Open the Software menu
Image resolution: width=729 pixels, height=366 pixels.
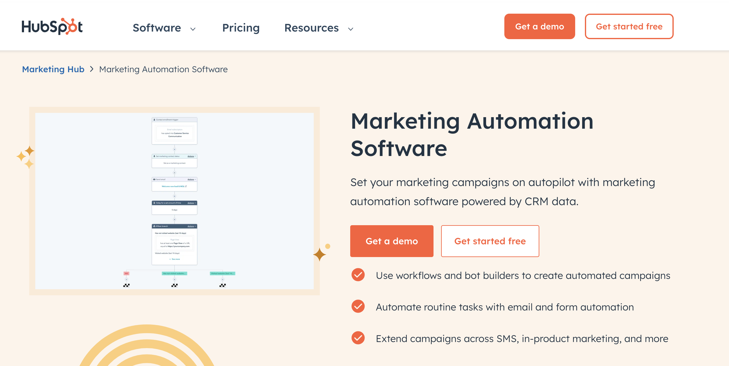157,28
